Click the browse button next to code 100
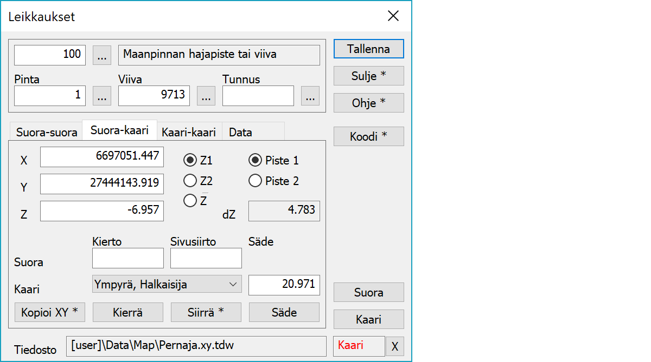651x362 pixels. point(102,55)
